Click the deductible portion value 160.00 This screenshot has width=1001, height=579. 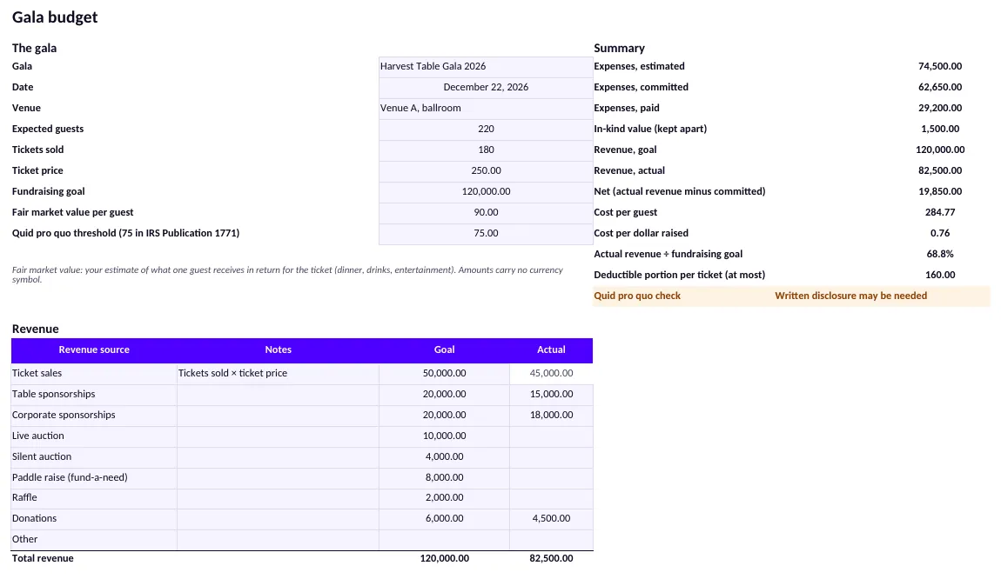[x=940, y=275]
